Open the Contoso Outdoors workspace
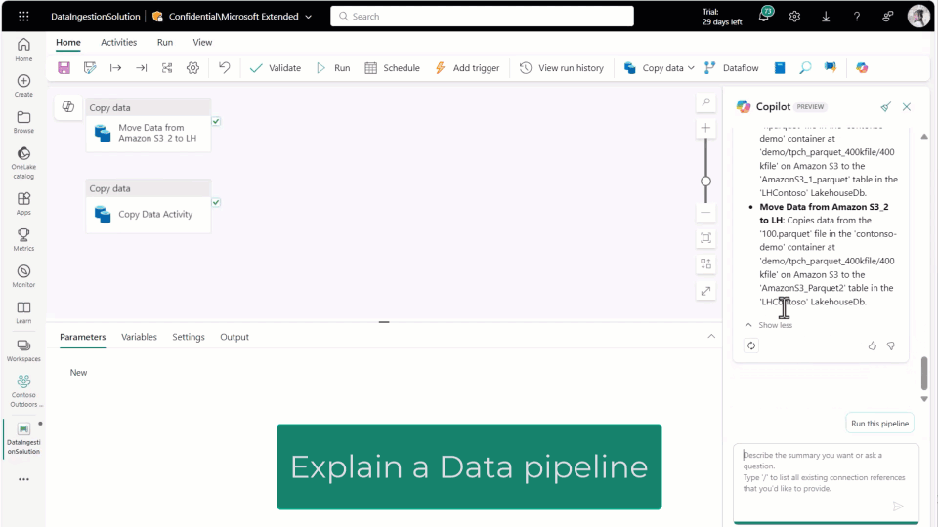 [x=23, y=391]
